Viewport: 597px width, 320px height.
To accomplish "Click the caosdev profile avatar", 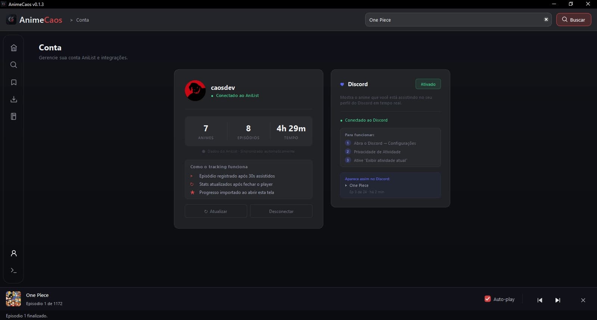I will coord(195,91).
